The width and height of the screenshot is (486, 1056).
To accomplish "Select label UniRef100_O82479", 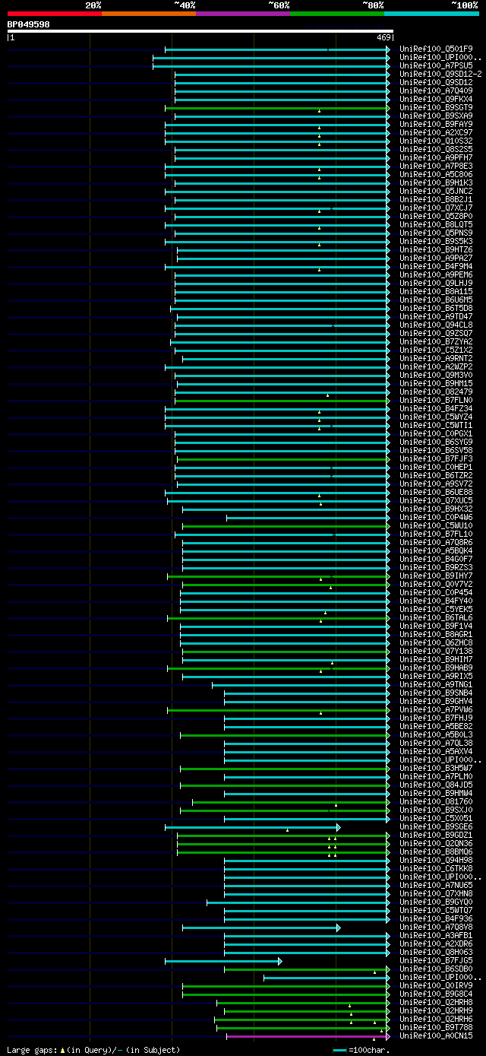I will pos(436,392).
